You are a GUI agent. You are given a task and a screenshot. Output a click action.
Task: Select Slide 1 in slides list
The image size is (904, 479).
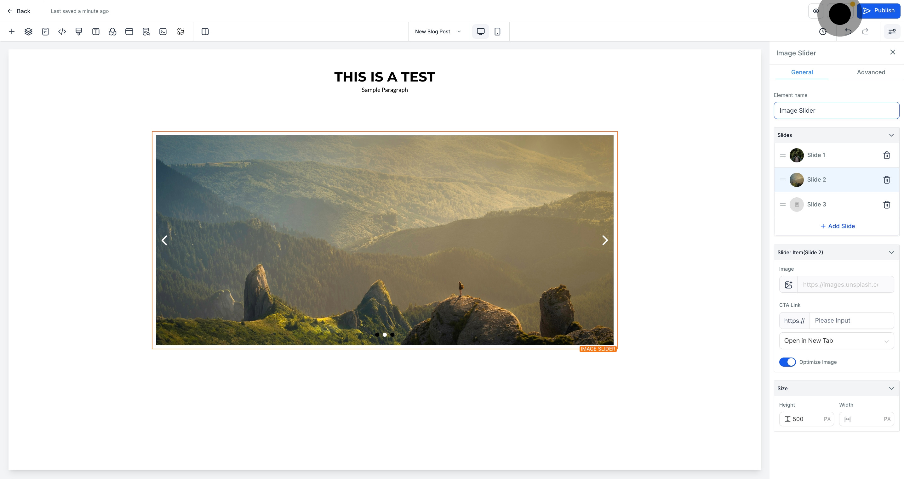[836, 155]
